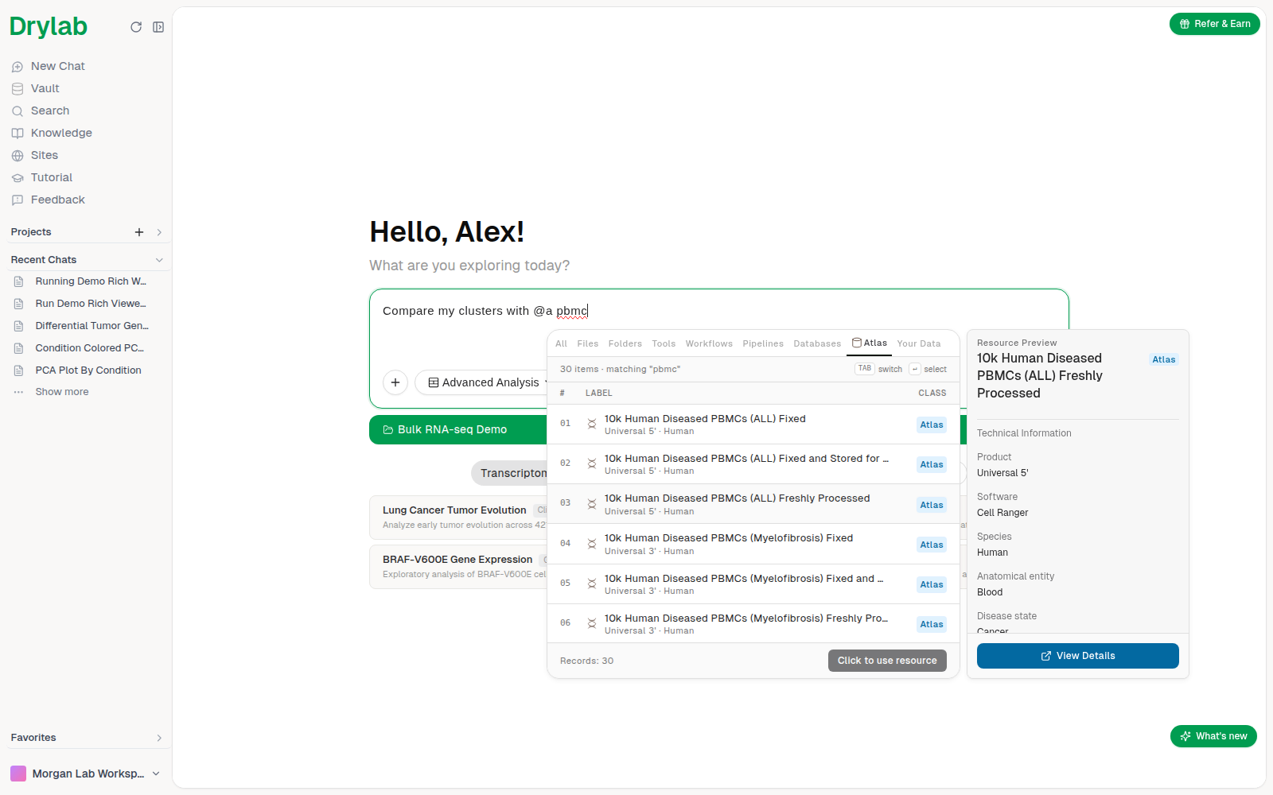Collapse sidebar using the panel icon
The height and width of the screenshot is (795, 1273).
tap(158, 27)
